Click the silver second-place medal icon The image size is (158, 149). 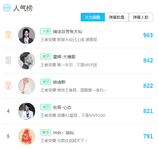(8, 60)
